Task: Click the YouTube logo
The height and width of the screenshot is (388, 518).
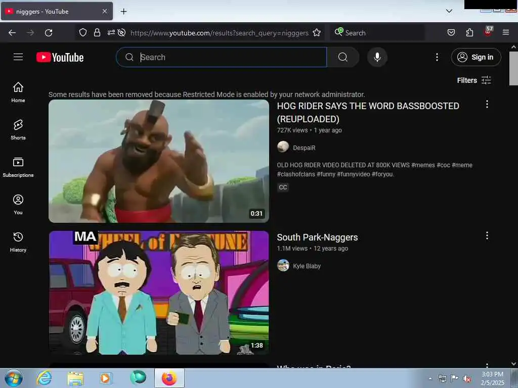Action: [x=60, y=57]
